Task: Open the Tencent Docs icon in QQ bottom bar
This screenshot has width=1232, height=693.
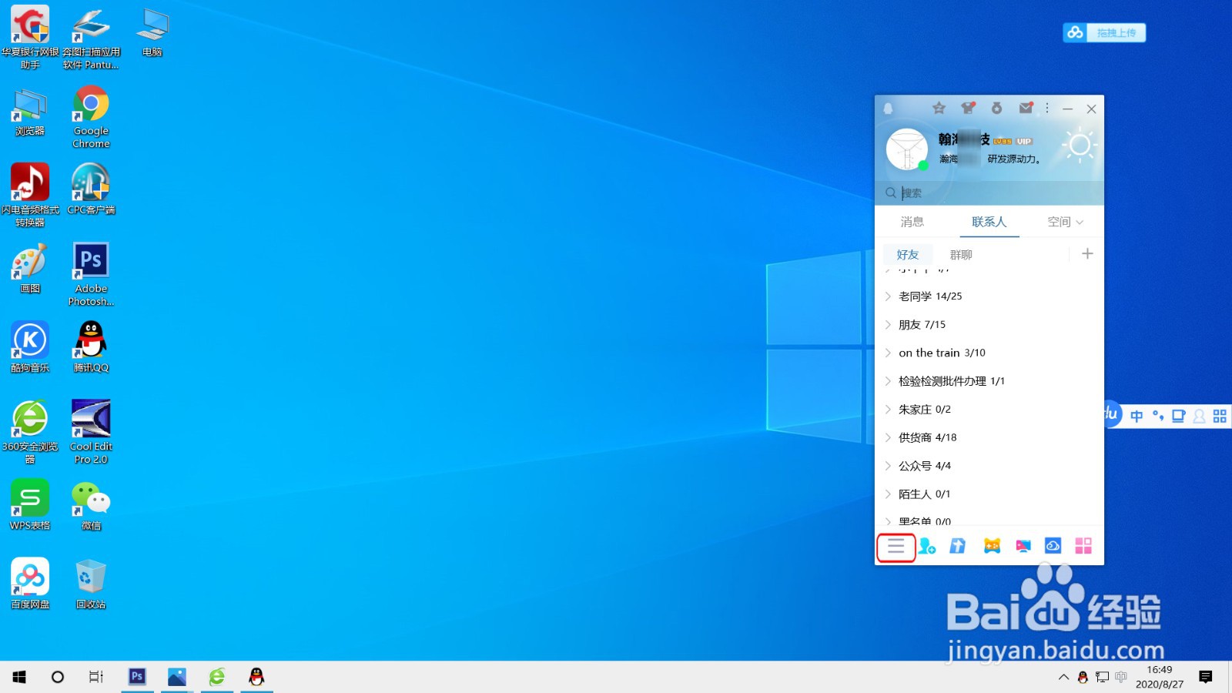Action: pos(957,546)
